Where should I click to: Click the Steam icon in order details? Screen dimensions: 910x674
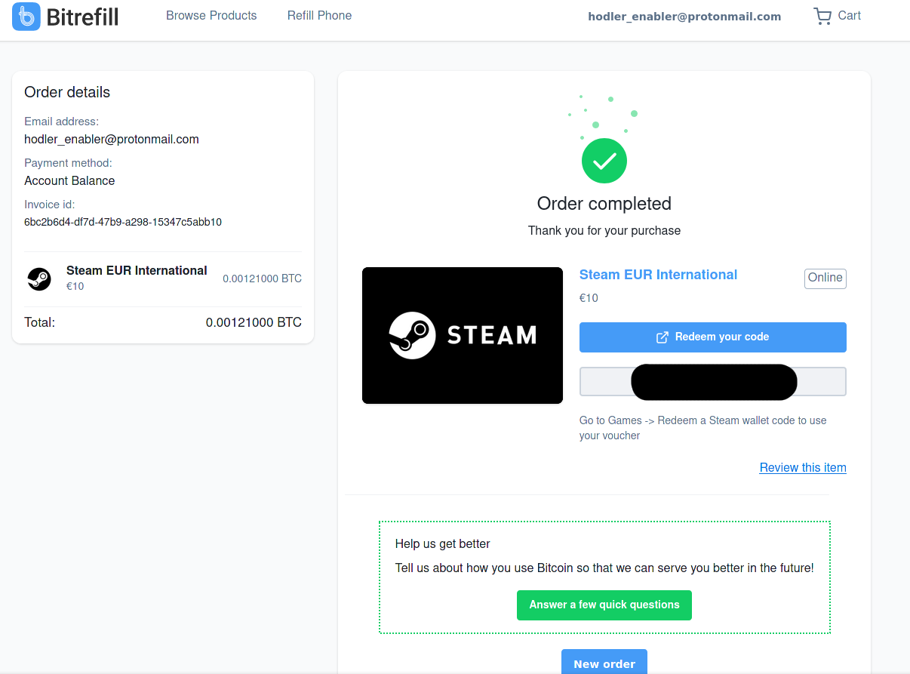(39, 279)
